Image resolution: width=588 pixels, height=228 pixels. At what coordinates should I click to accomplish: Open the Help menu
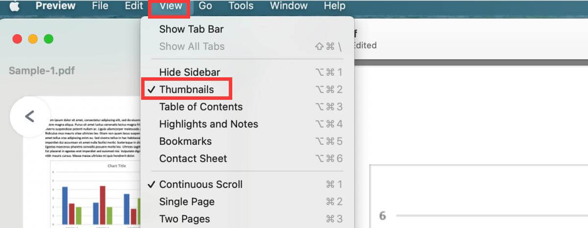334,6
